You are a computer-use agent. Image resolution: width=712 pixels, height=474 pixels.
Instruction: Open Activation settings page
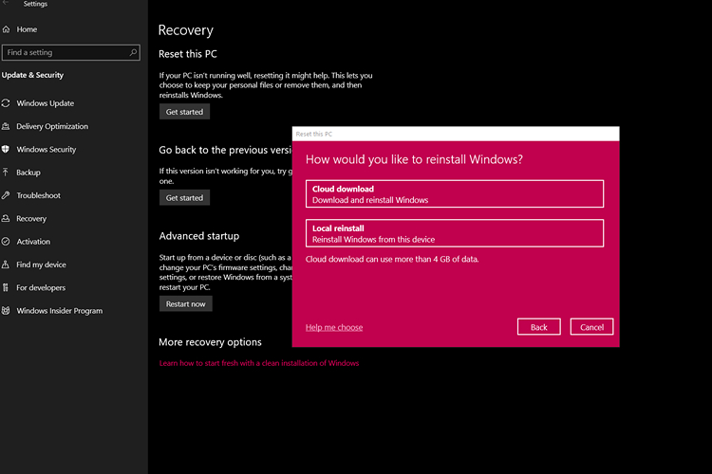(x=33, y=242)
